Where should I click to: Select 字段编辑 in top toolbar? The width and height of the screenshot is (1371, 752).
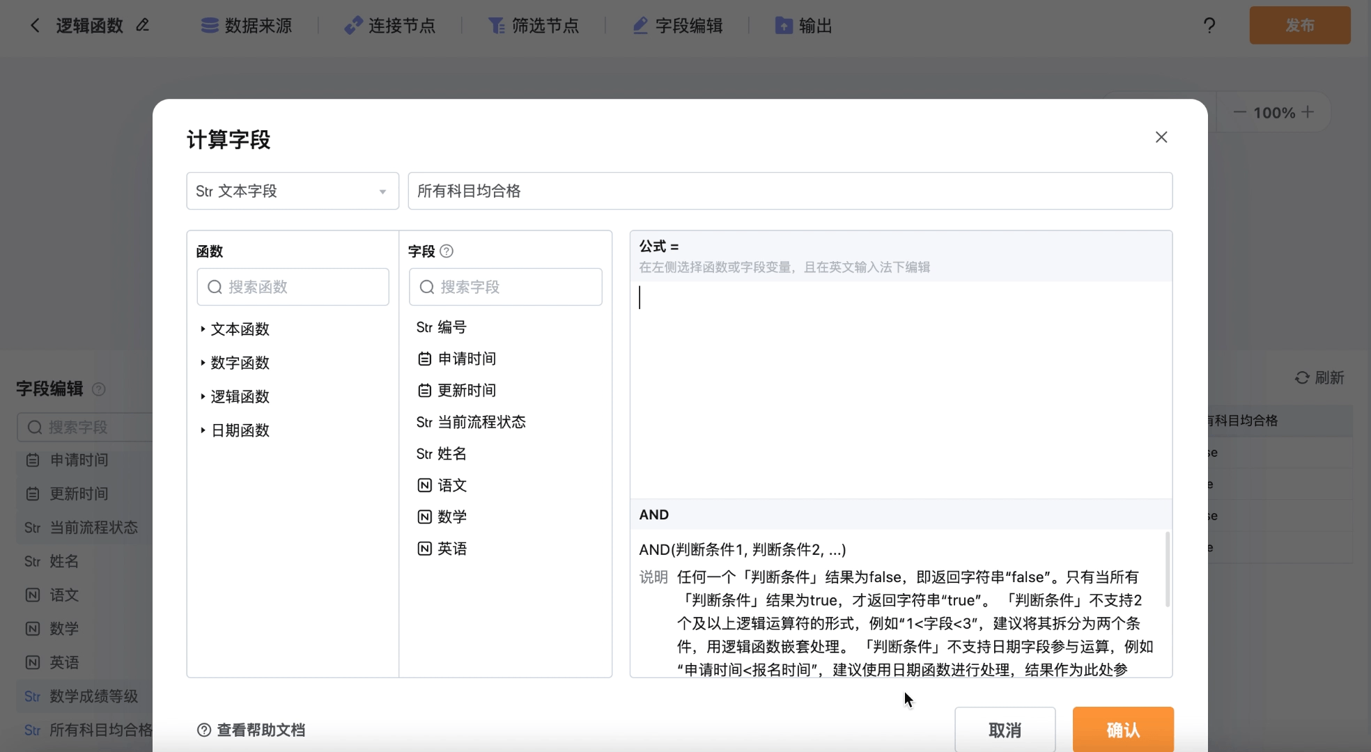pos(677,26)
